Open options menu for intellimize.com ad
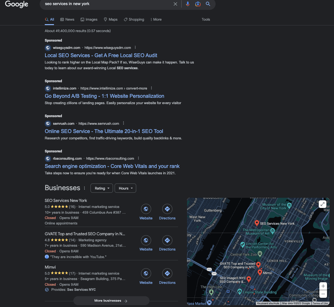 coord(151,88)
